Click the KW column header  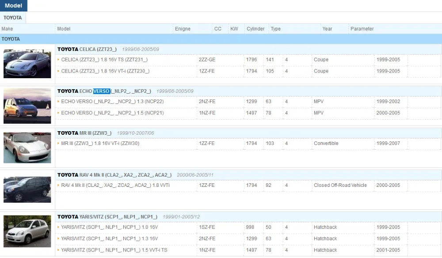234,29
